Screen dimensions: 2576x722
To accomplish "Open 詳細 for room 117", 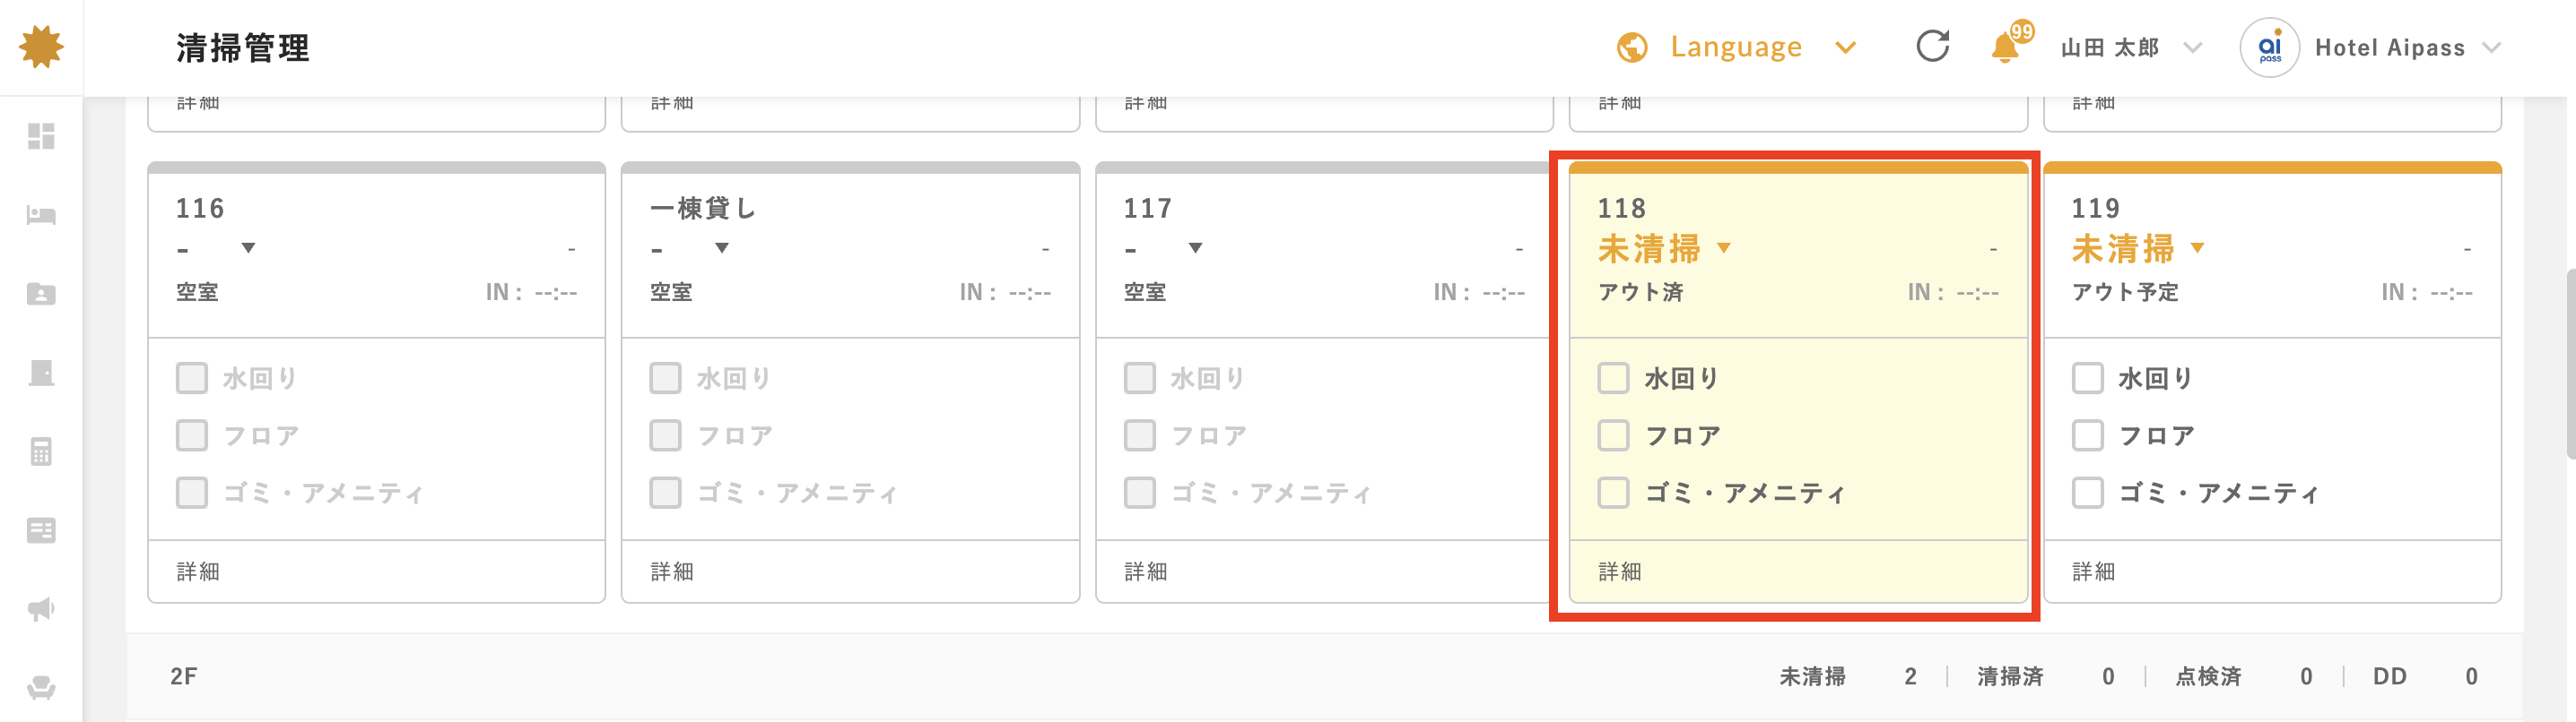I will point(1146,572).
